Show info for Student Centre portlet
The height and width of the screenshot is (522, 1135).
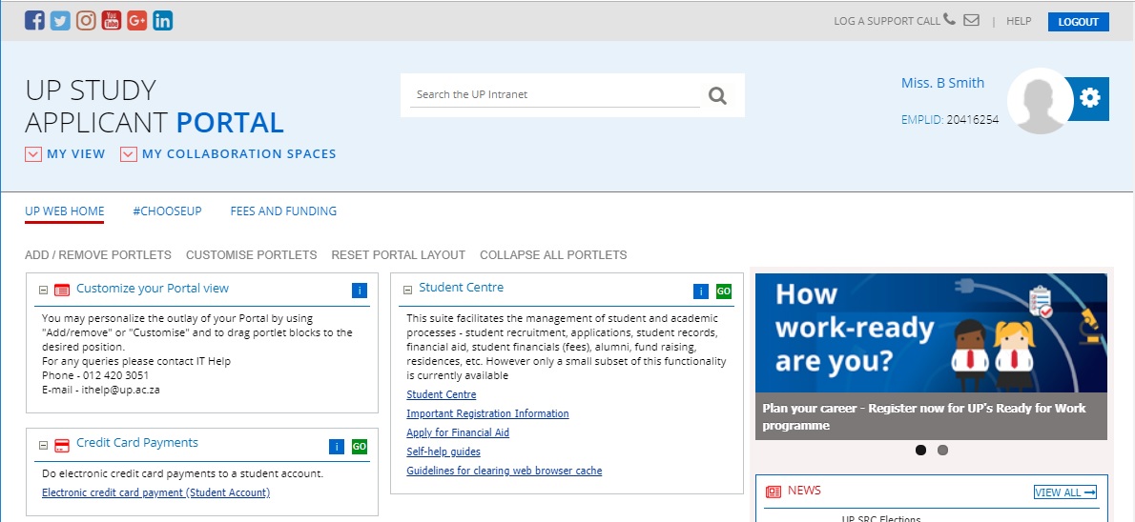pos(700,291)
